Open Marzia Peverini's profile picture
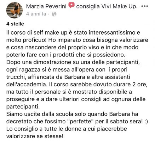The image size is (155, 141). pyautogui.click(x=15, y=10)
